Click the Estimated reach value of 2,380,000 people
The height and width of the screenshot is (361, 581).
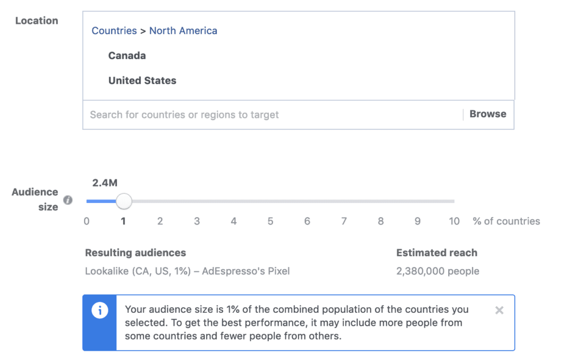[x=437, y=271]
